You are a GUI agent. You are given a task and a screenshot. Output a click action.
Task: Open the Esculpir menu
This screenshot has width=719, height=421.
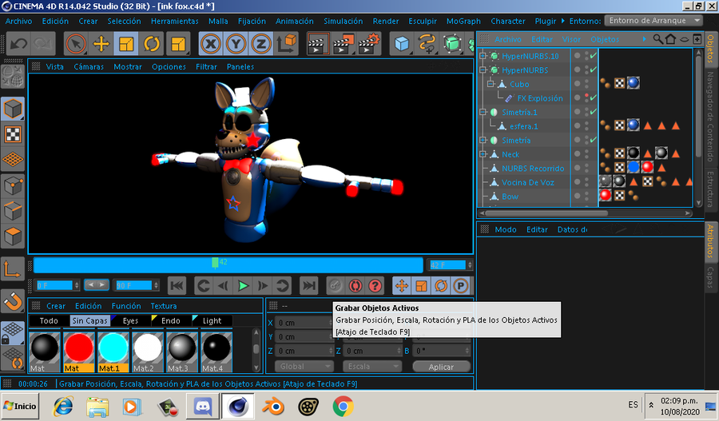pyautogui.click(x=423, y=21)
